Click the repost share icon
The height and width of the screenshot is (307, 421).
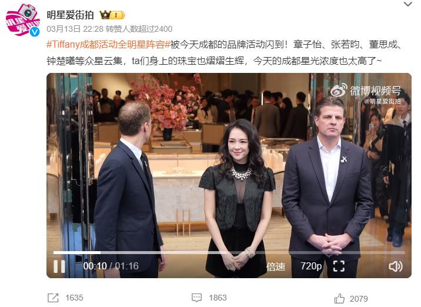[53, 298]
